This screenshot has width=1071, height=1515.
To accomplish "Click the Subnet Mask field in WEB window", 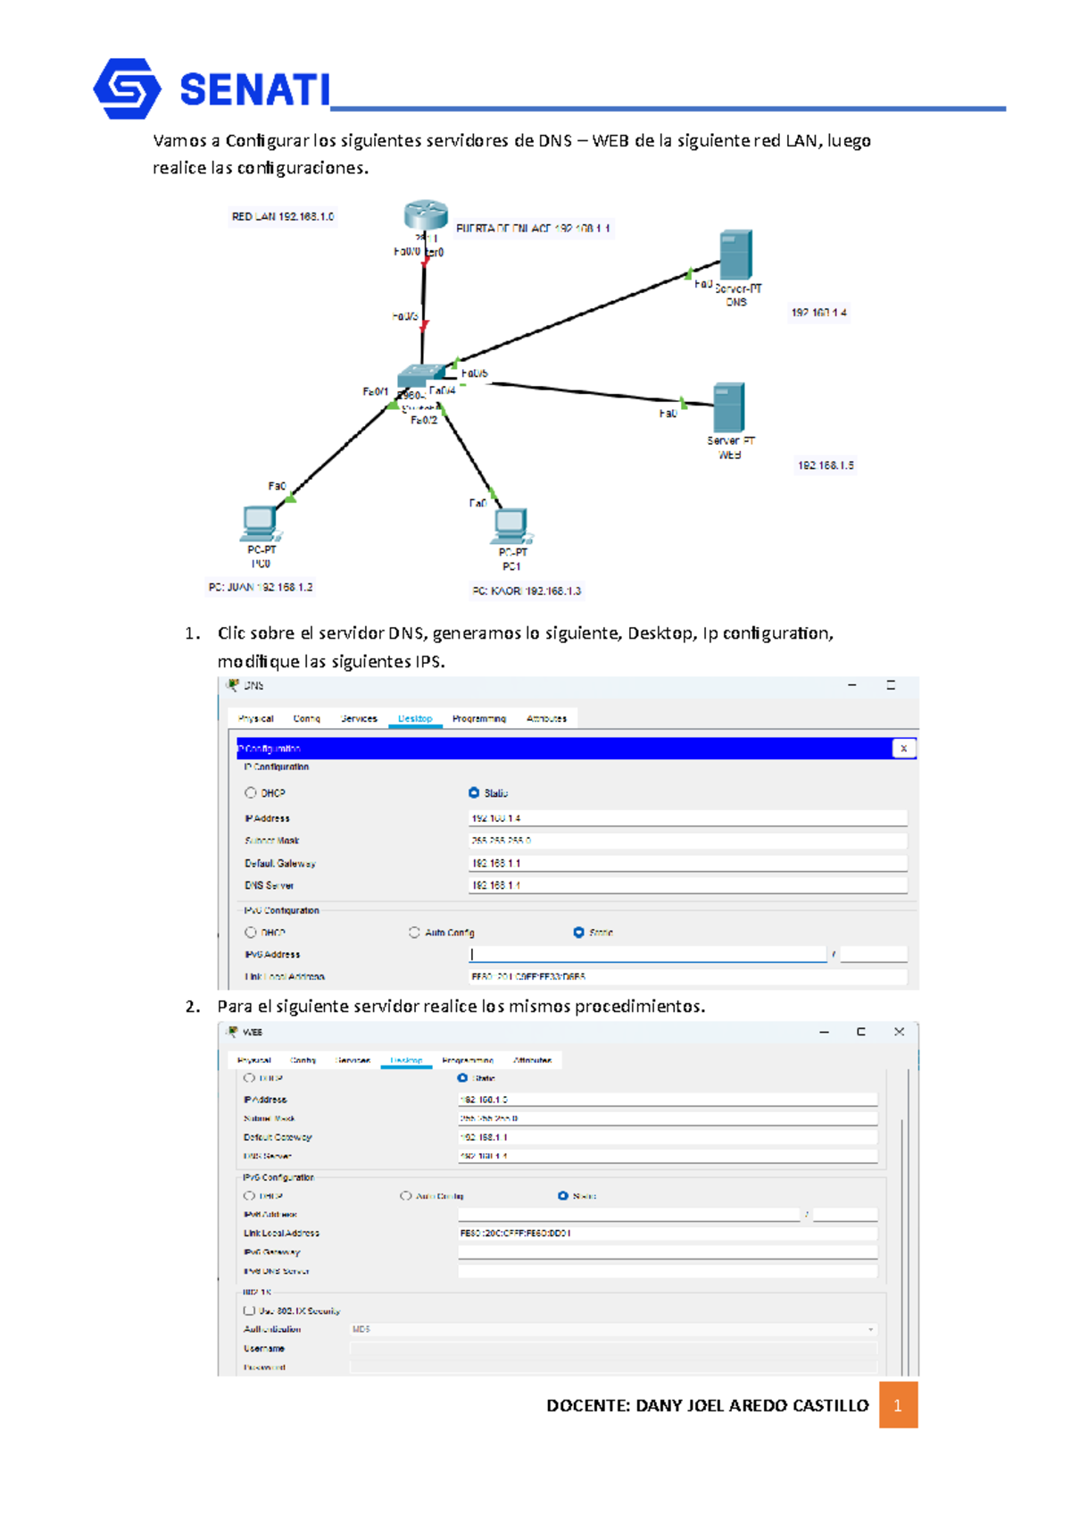I will [668, 1118].
